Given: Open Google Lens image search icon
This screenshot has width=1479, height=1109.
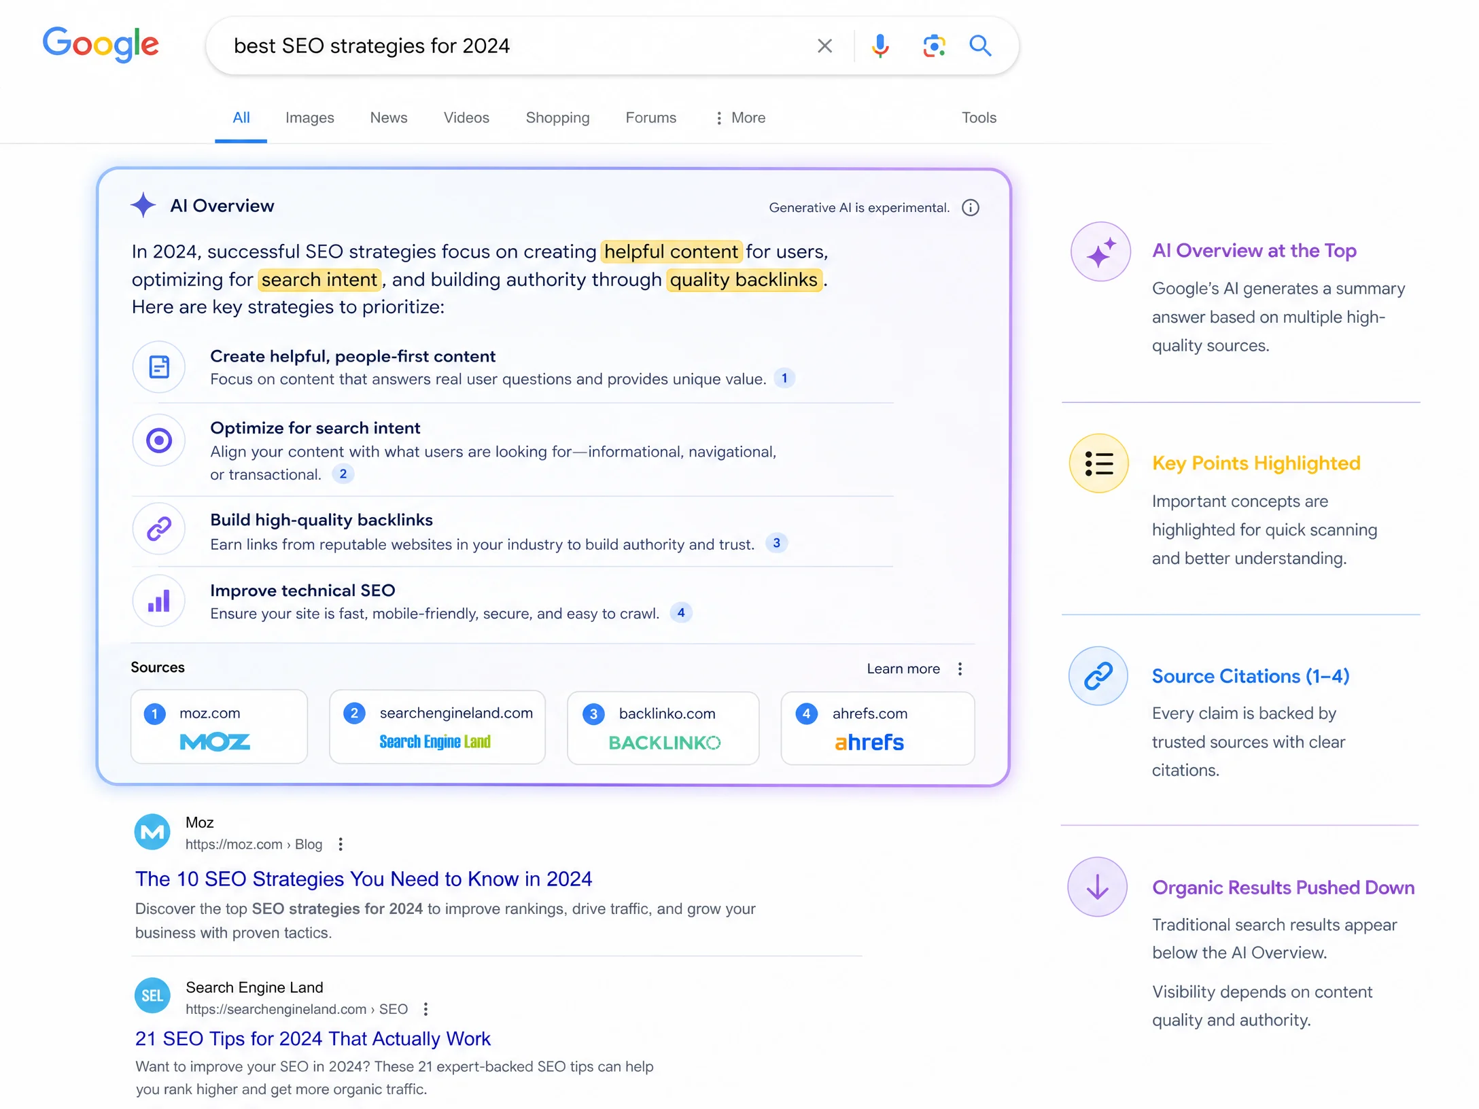Looking at the screenshot, I should 934,46.
